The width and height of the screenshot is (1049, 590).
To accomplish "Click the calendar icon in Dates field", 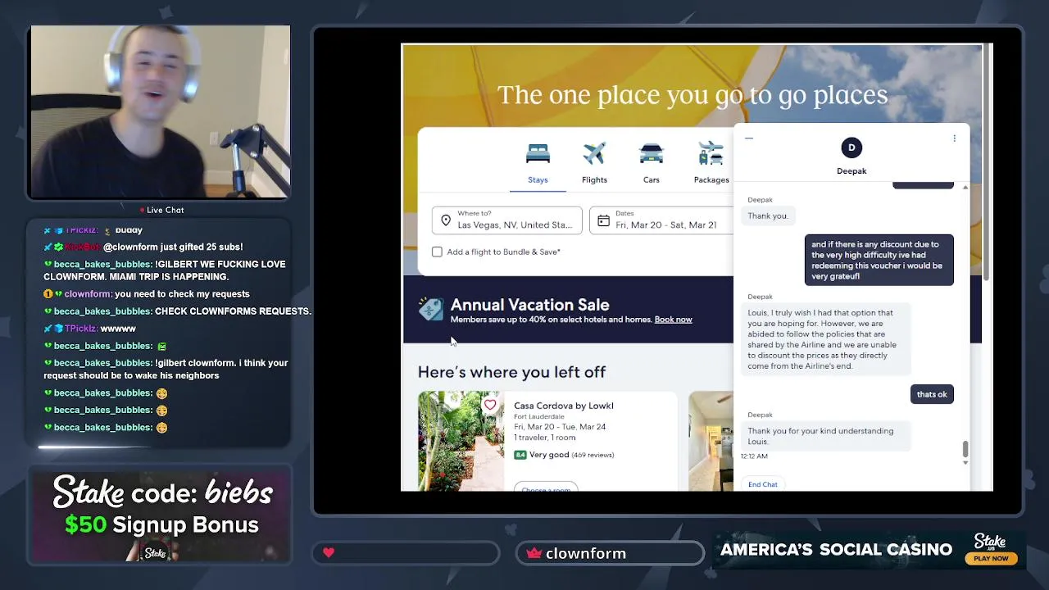I will coord(603,221).
